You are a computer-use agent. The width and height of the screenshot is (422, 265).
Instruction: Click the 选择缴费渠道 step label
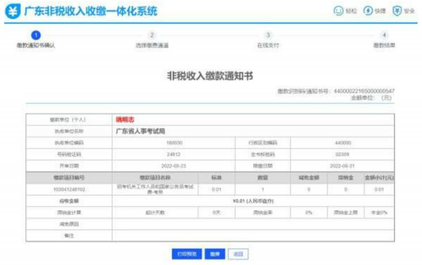point(152,45)
